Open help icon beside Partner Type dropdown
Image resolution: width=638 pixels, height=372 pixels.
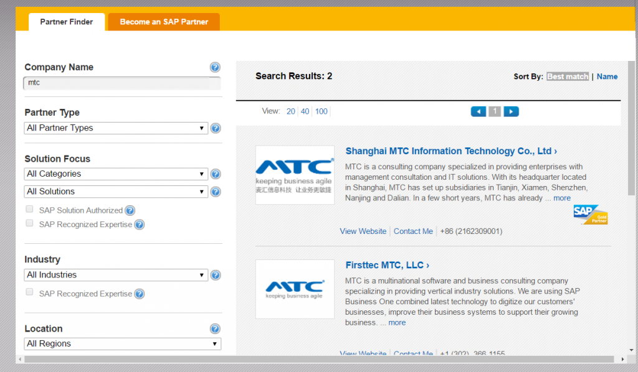(x=215, y=128)
